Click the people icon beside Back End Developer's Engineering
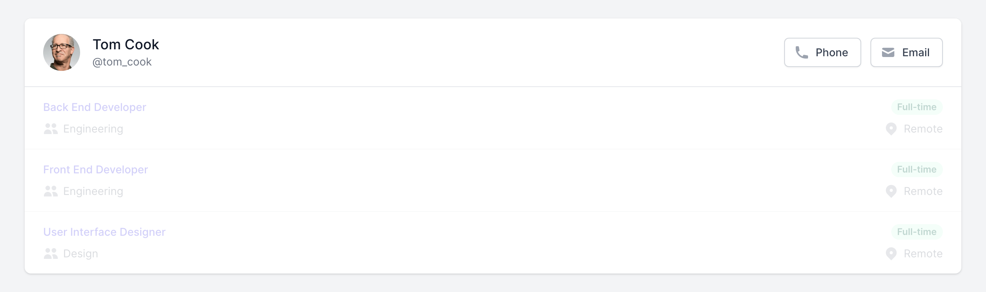Image resolution: width=986 pixels, height=292 pixels. 50,129
